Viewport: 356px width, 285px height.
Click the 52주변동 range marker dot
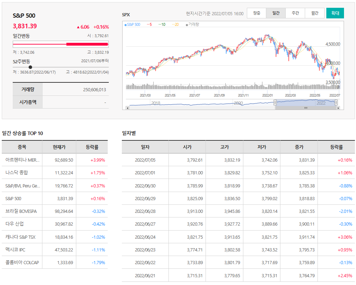coord(30,67)
